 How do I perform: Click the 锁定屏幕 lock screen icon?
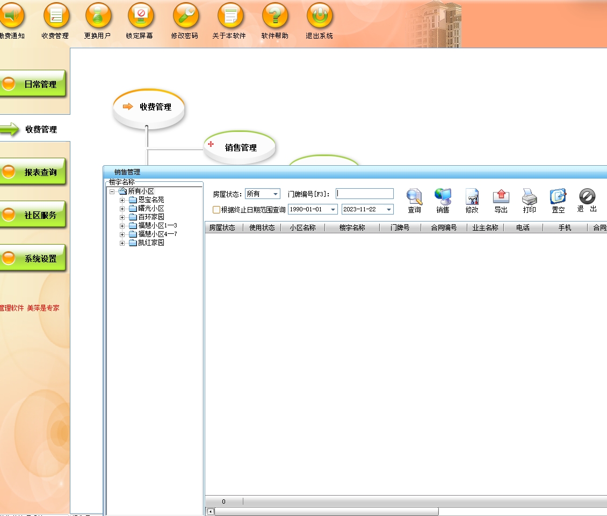coord(140,16)
